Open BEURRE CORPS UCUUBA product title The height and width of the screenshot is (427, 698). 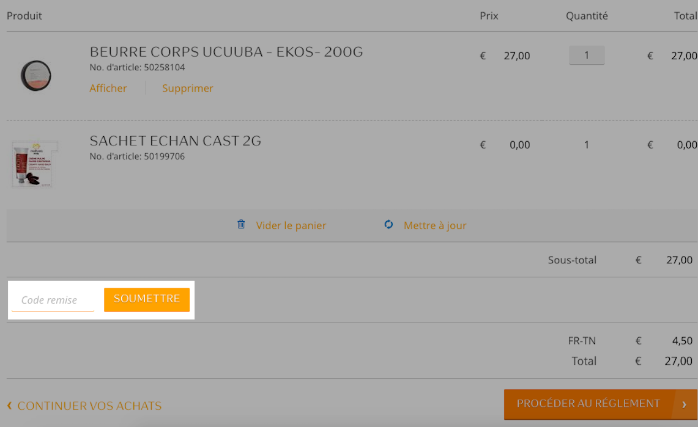(x=226, y=52)
